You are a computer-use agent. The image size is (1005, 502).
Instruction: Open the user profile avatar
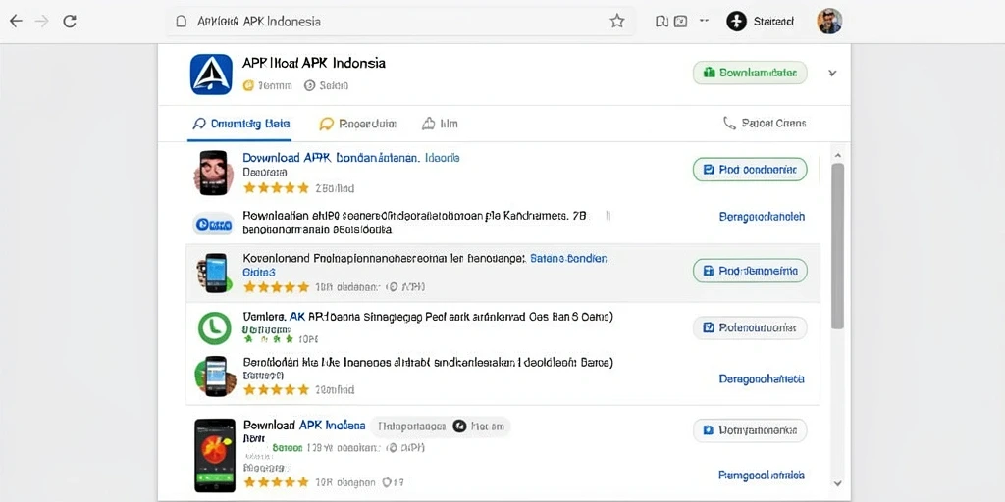pos(829,22)
